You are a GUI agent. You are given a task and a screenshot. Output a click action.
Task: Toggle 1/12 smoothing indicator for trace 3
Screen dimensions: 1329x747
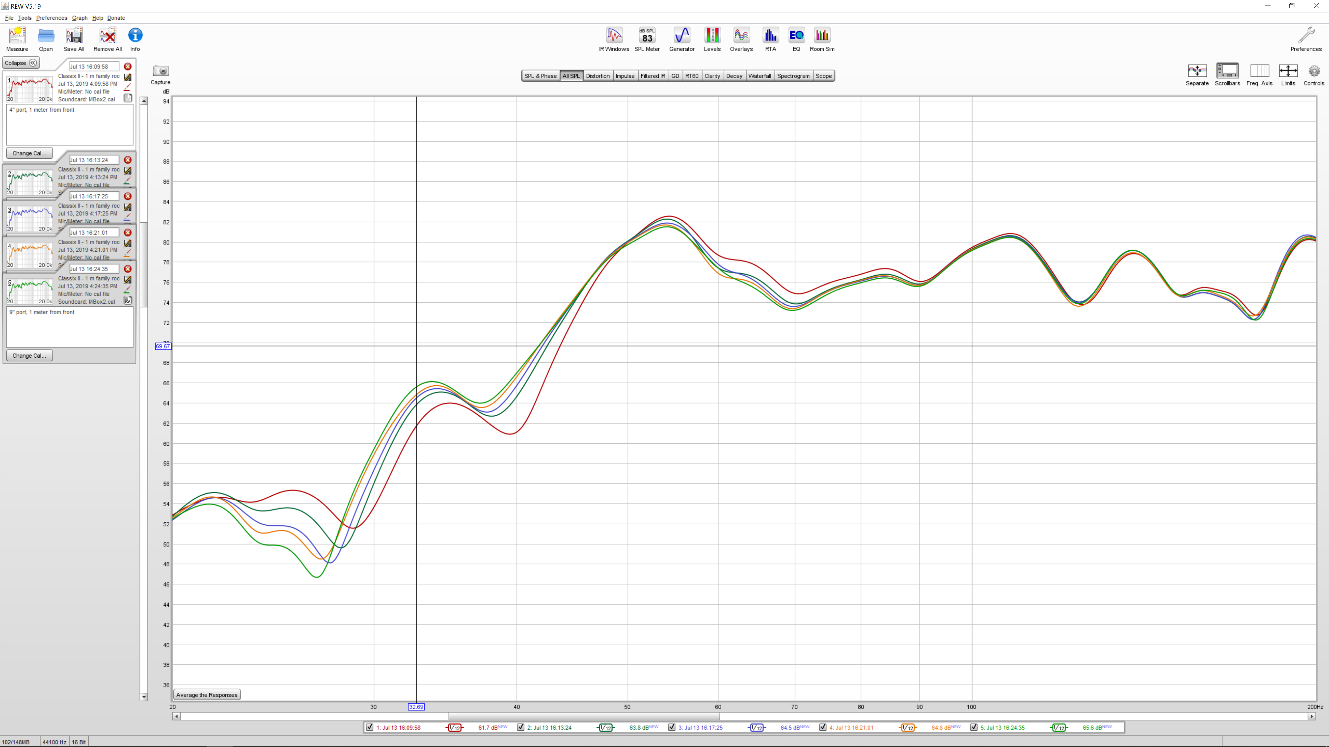(757, 728)
